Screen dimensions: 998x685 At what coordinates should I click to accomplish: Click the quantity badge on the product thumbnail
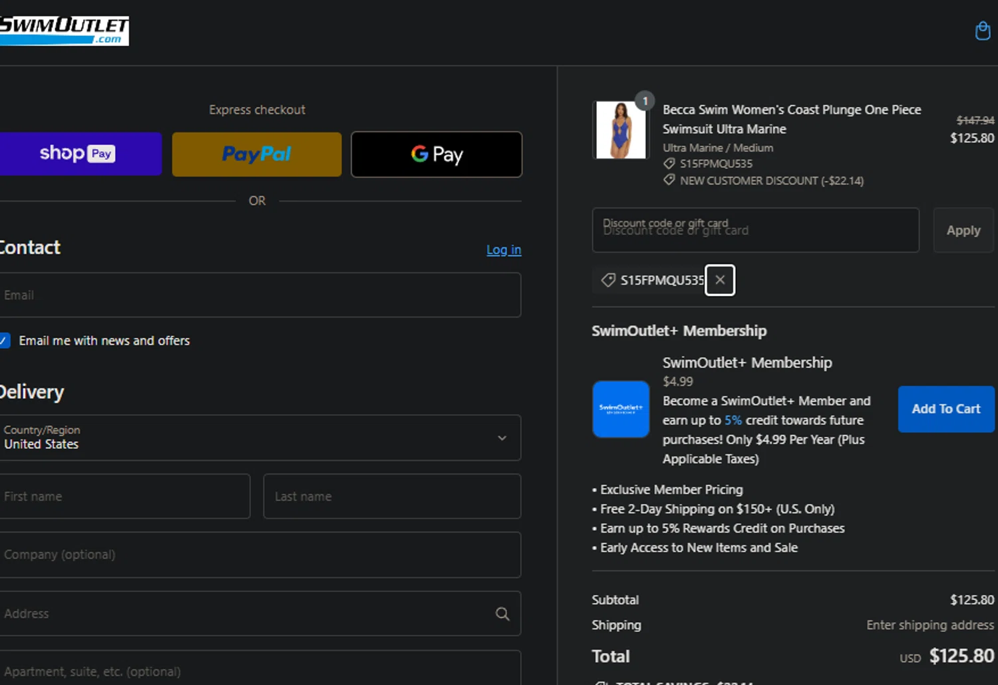point(645,100)
